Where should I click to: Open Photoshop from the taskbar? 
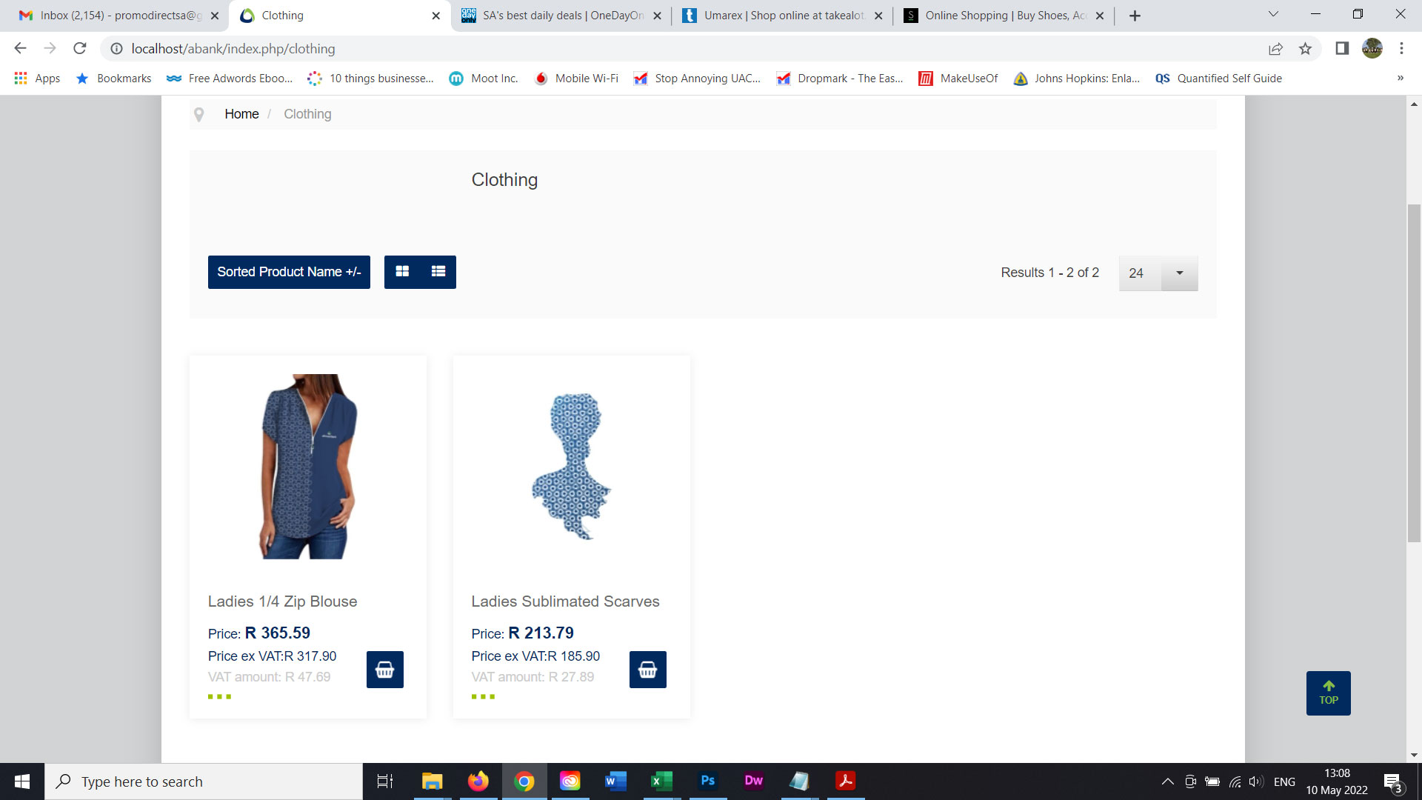(707, 781)
